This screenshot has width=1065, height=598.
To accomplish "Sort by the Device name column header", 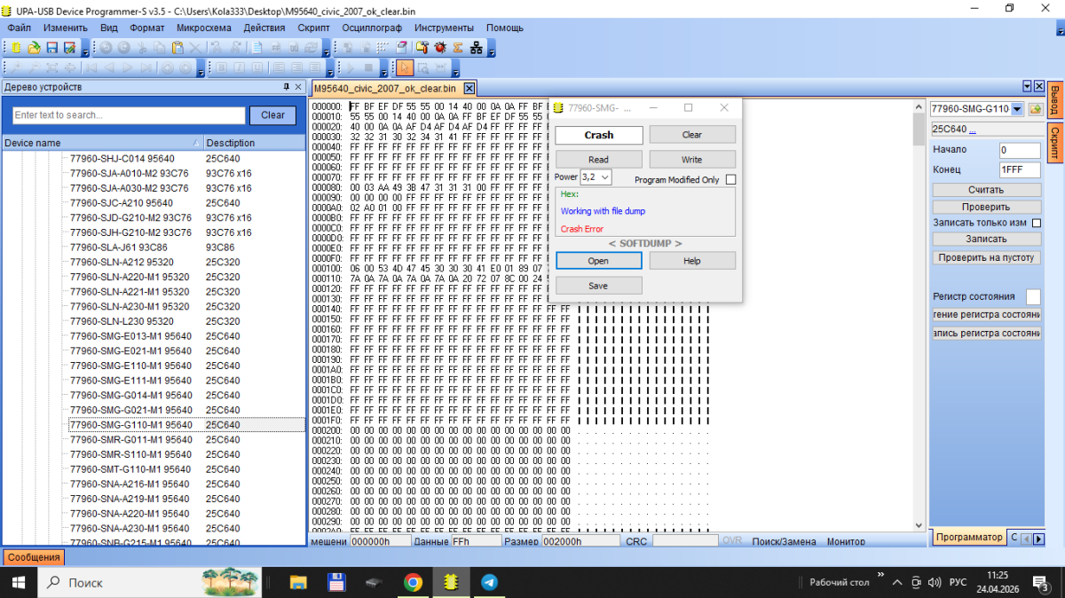I will tap(102, 143).
